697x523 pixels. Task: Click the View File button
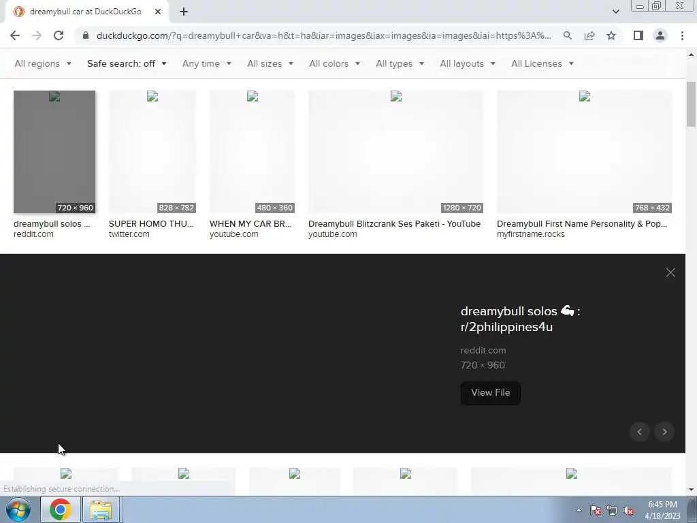pyautogui.click(x=490, y=393)
